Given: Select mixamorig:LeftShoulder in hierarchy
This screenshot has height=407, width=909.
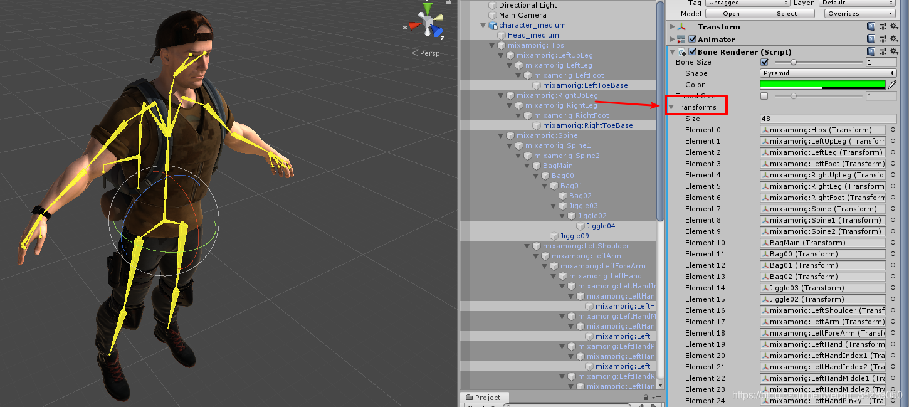Looking at the screenshot, I should click(x=586, y=246).
